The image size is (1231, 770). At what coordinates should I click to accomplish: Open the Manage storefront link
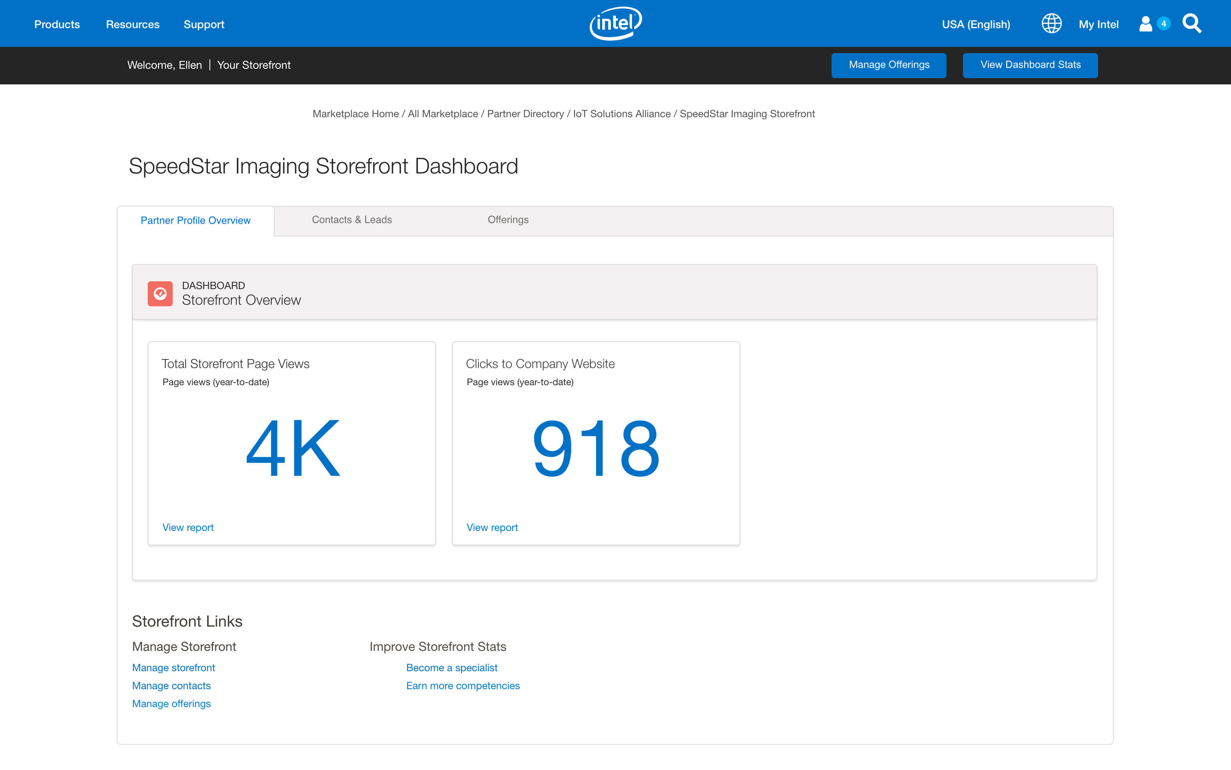[x=174, y=668]
